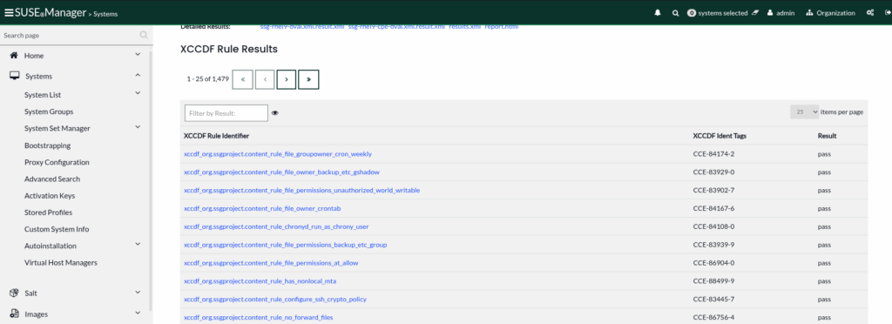Open Activation Keys in the sidebar
The image size is (892, 324).
(x=50, y=196)
